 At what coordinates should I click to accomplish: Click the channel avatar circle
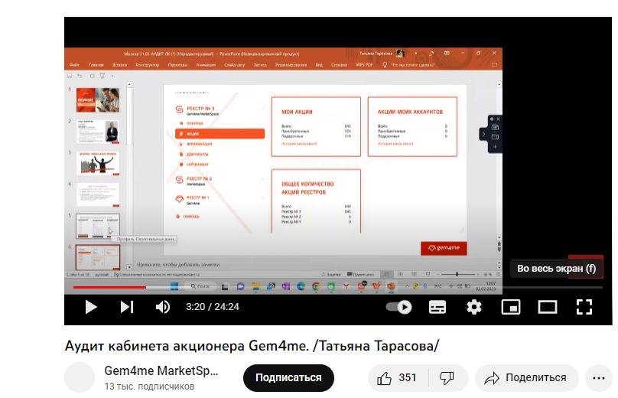pyautogui.click(x=80, y=377)
